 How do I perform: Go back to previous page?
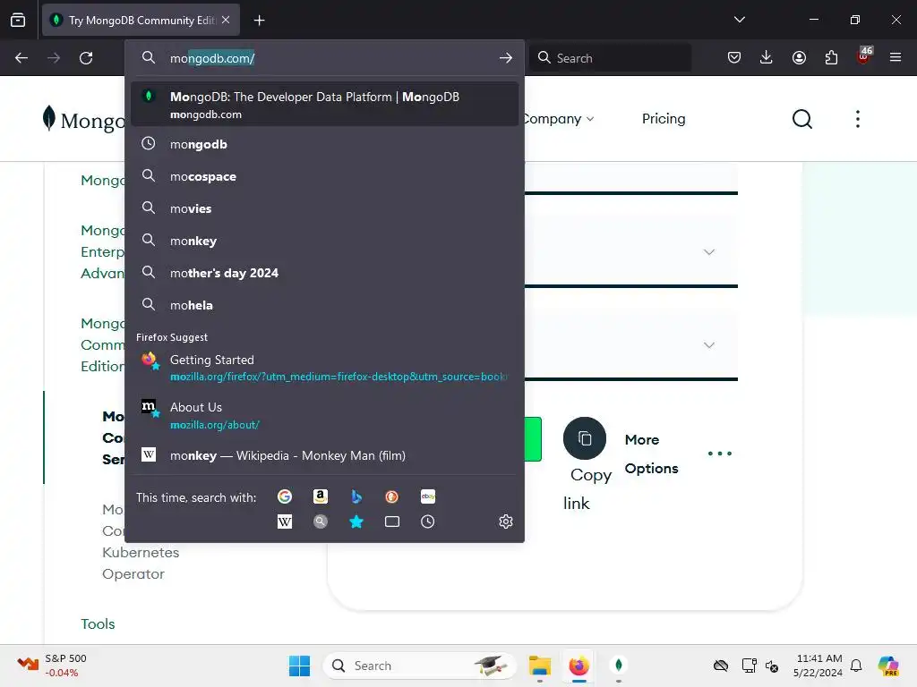(x=21, y=58)
